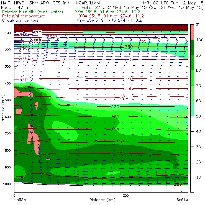Click the '700' pressure axis tick label
This screenshot has width=205, height=205.
[8, 134]
